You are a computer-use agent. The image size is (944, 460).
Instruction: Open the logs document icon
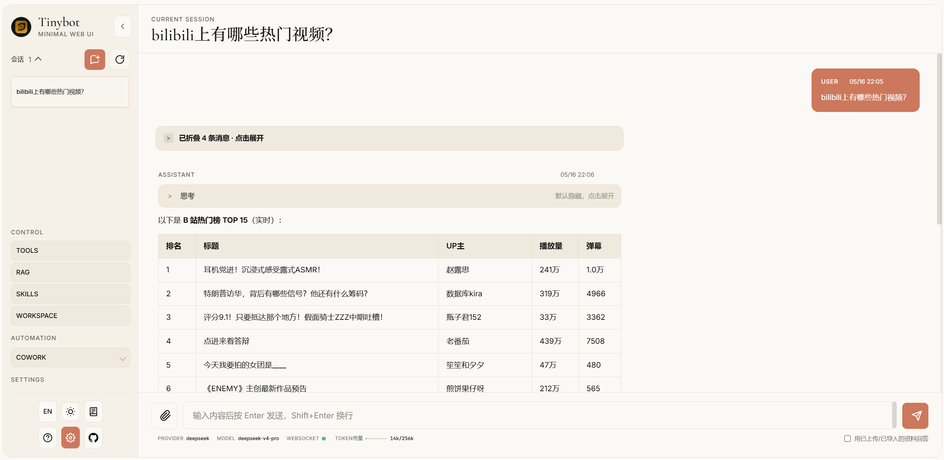click(x=94, y=411)
